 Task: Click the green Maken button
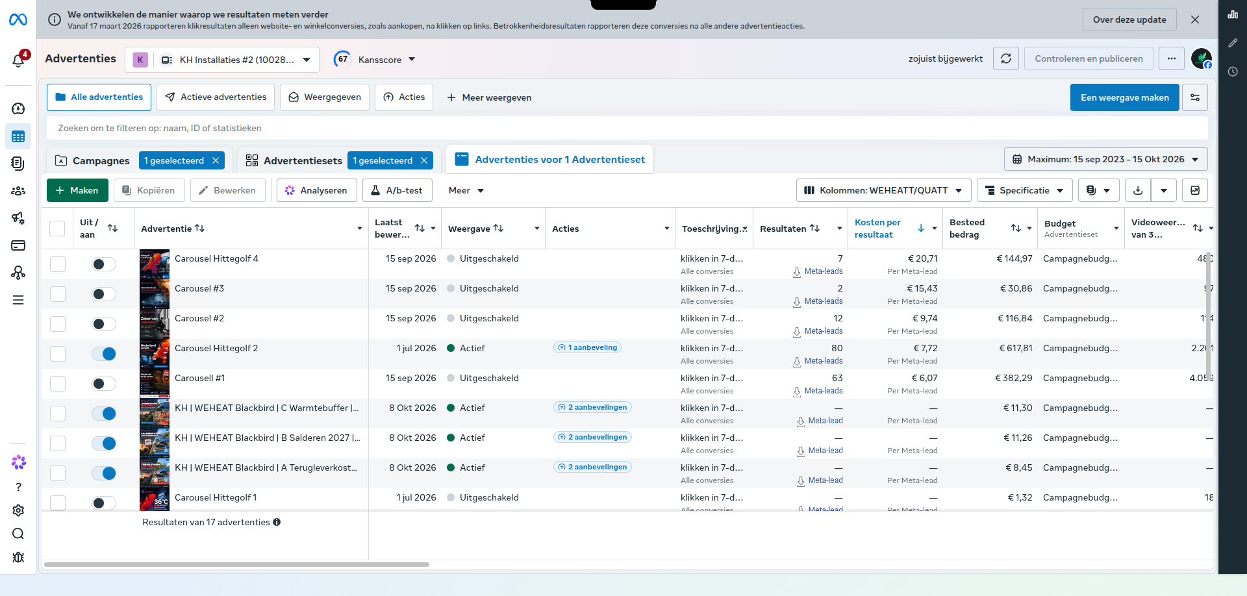click(77, 190)
